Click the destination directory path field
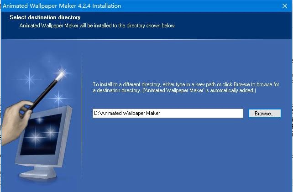 168,114
